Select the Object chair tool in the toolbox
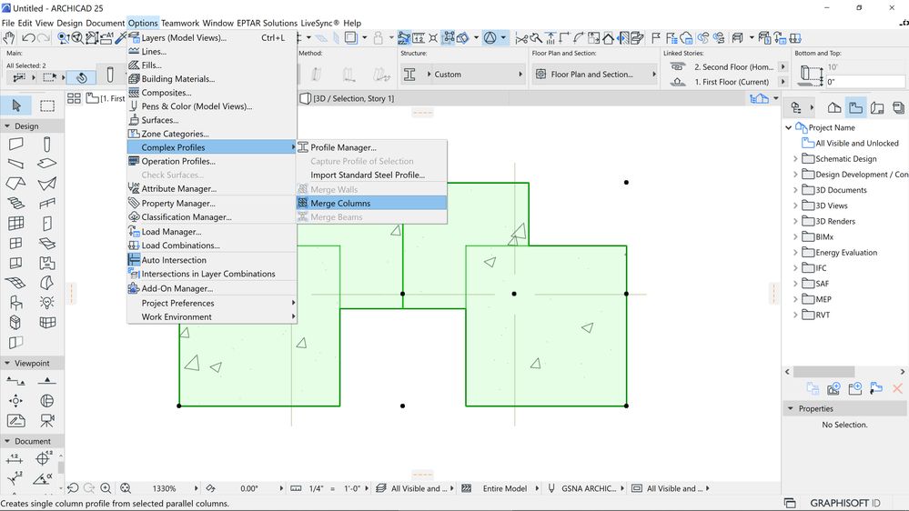909x511 pixels. [x=15, y=303]
